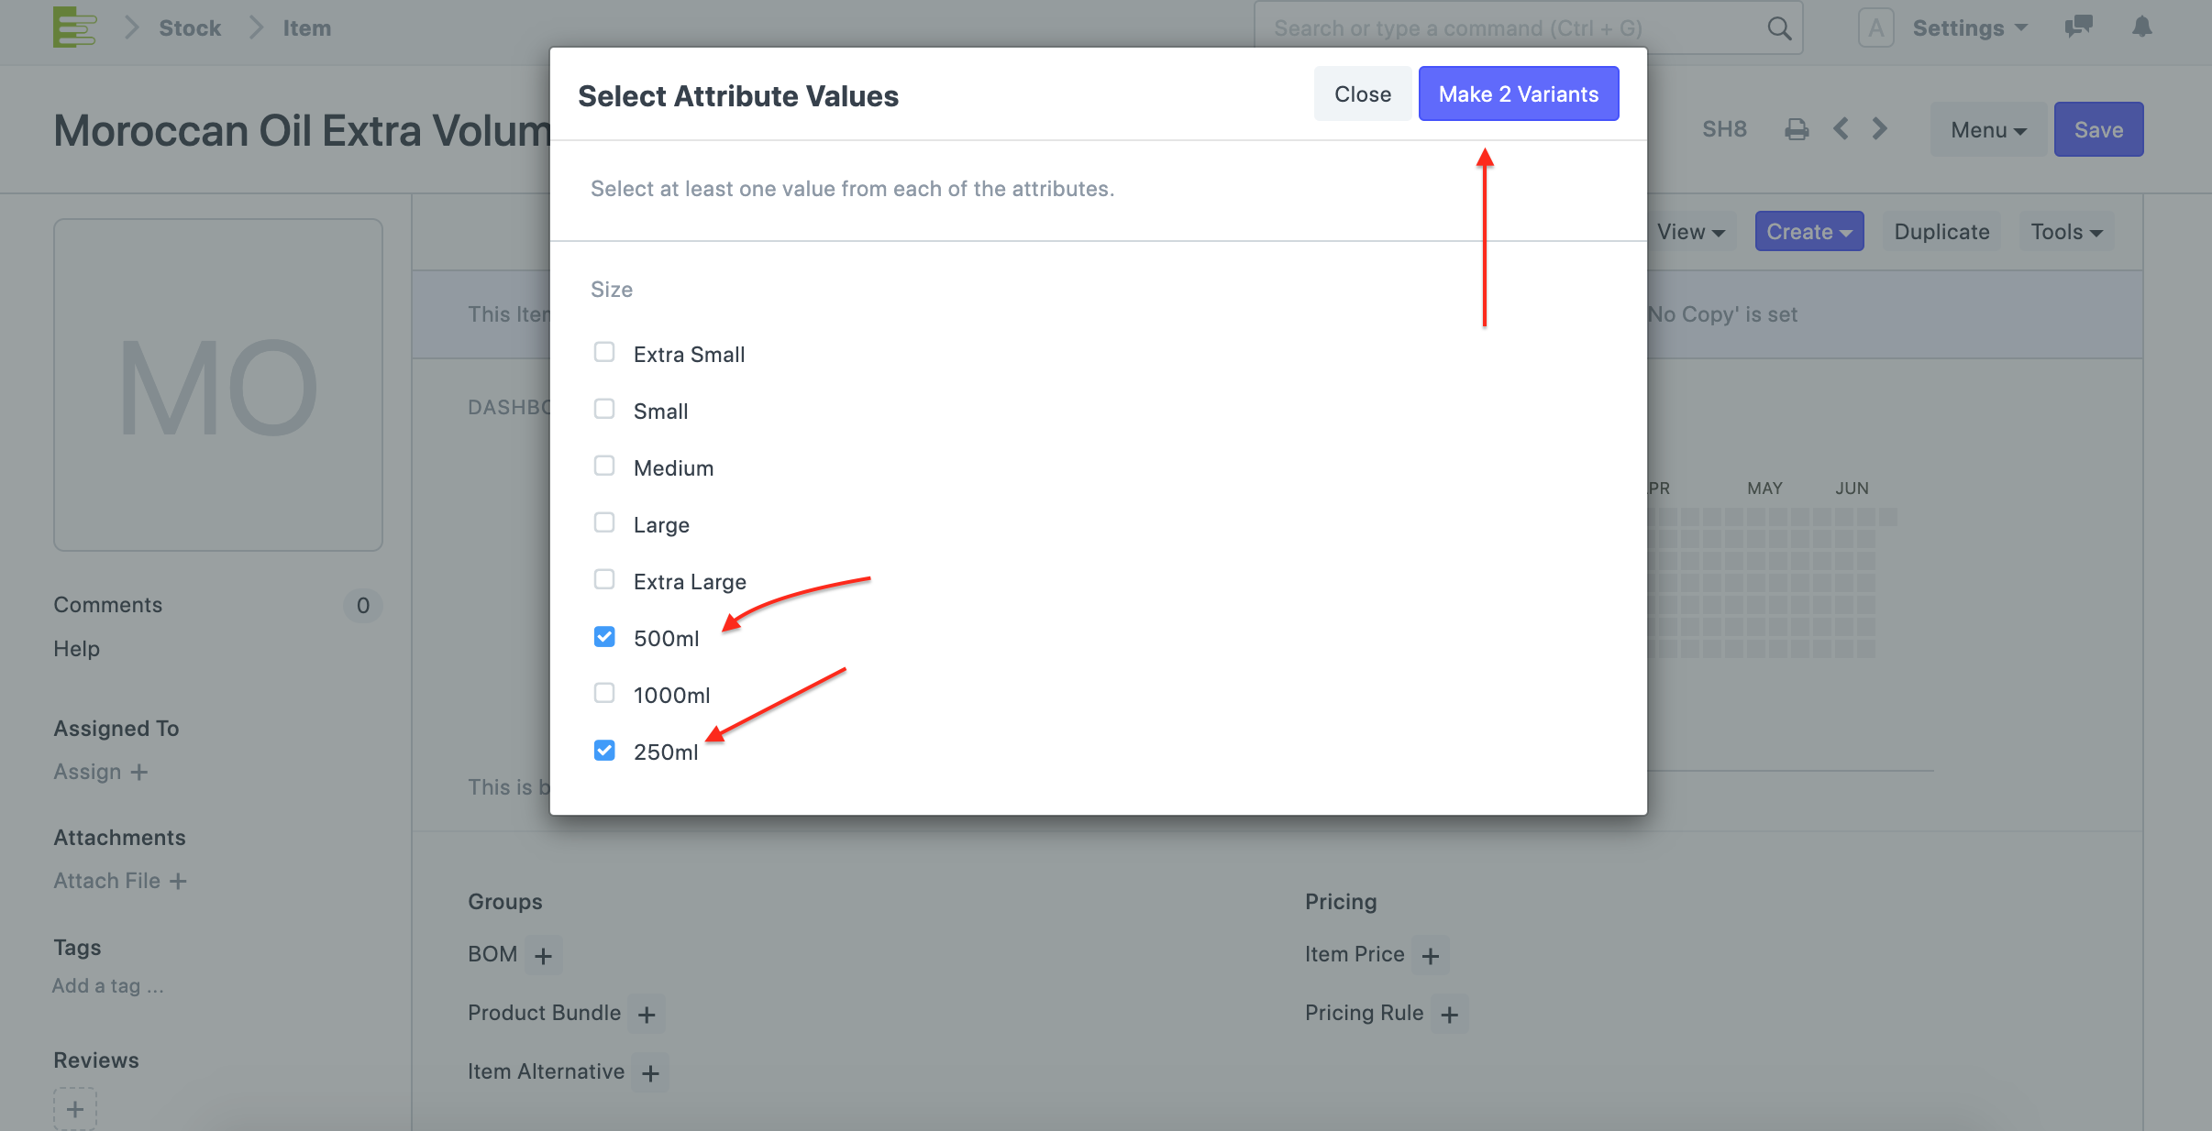This screenshot has height=1131, width=2212.
Task: Check the Extra Small size option
Action: [x=604, y=353]
